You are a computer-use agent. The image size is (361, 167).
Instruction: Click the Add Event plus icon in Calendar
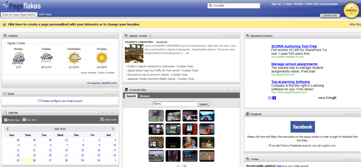tap(102, 119)
